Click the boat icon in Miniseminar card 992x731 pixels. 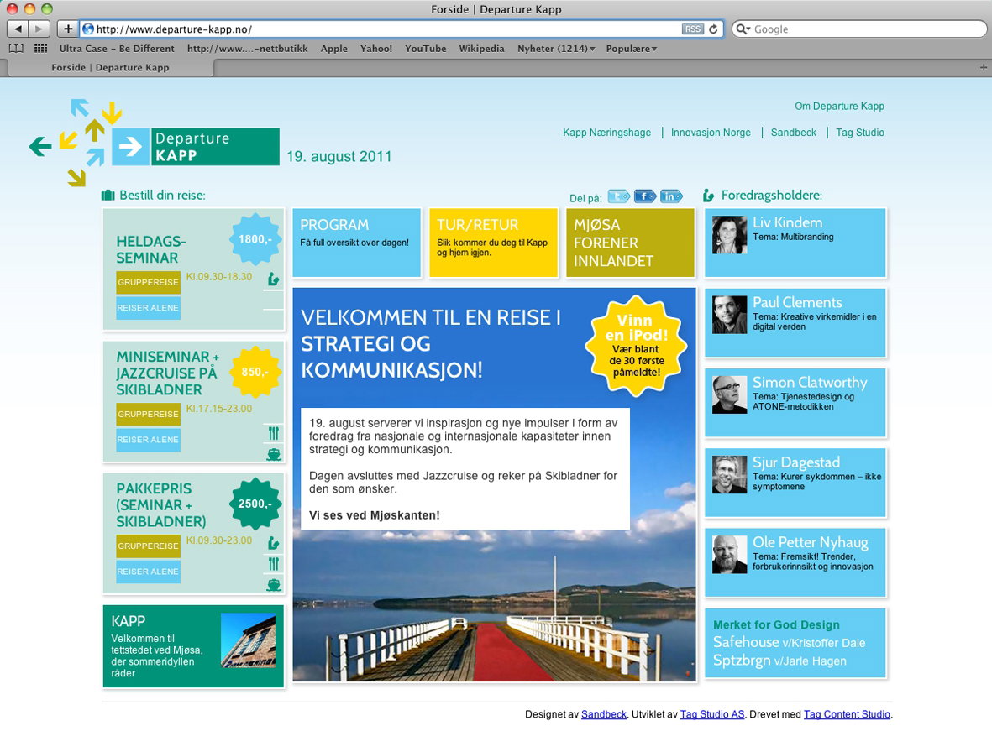tap(273, 454)
